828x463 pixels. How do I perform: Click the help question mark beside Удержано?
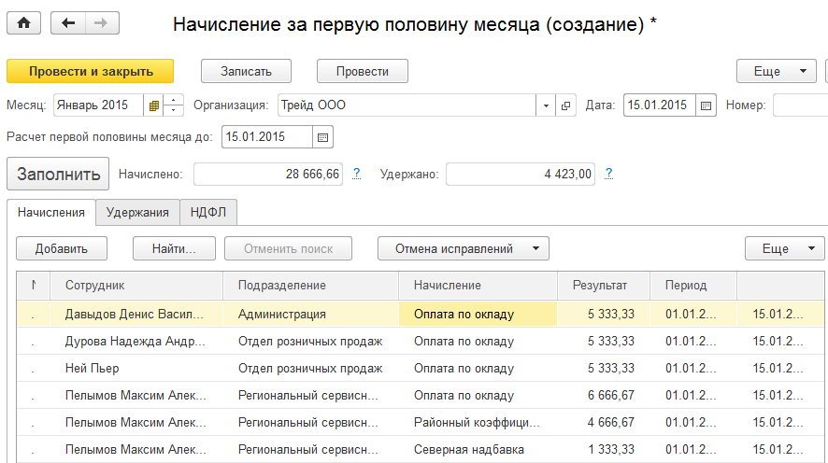(x=608, y=174)
